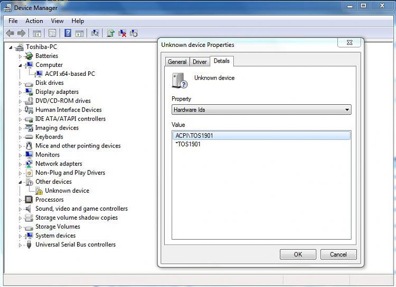The width and height of the screenshot is (396, 287).
Task: Select the Other devices tree label
Action: pyautogui.click(x=53, y=182)
